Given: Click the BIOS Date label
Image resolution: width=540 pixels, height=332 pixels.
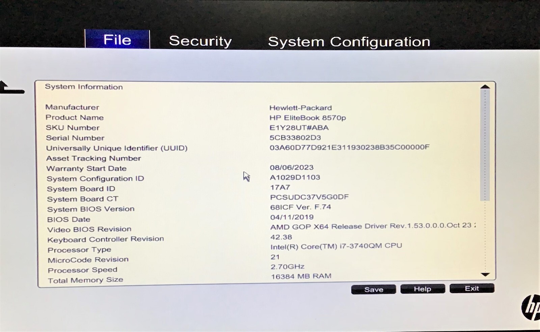Looking at the screenshot, I should pos(69,219).
